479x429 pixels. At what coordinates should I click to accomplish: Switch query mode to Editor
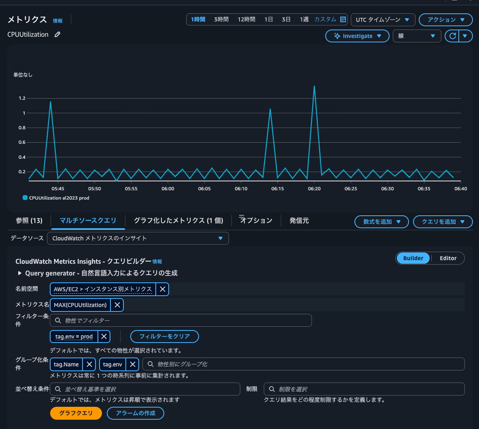[448, 258]
